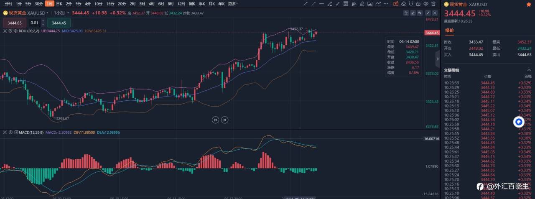Select the 15分 timeframe tab
The image size is (535, 199).
tap(110, 3)
